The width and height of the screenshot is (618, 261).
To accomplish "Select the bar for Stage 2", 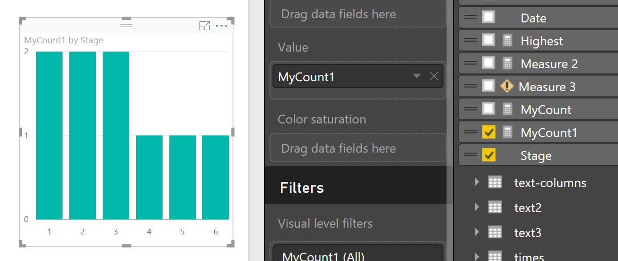I will [x=82, y=135].
